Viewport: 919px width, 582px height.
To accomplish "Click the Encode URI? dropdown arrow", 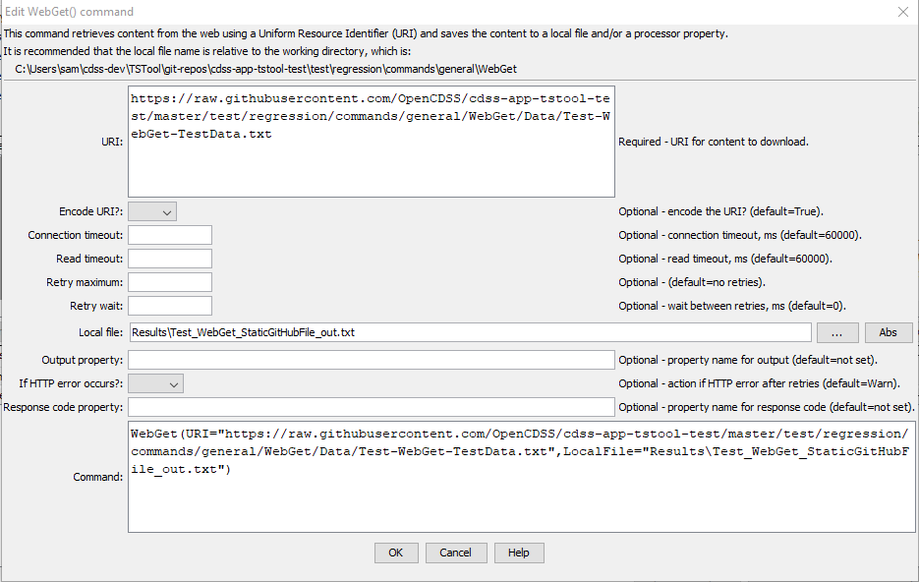I will 167,212.
